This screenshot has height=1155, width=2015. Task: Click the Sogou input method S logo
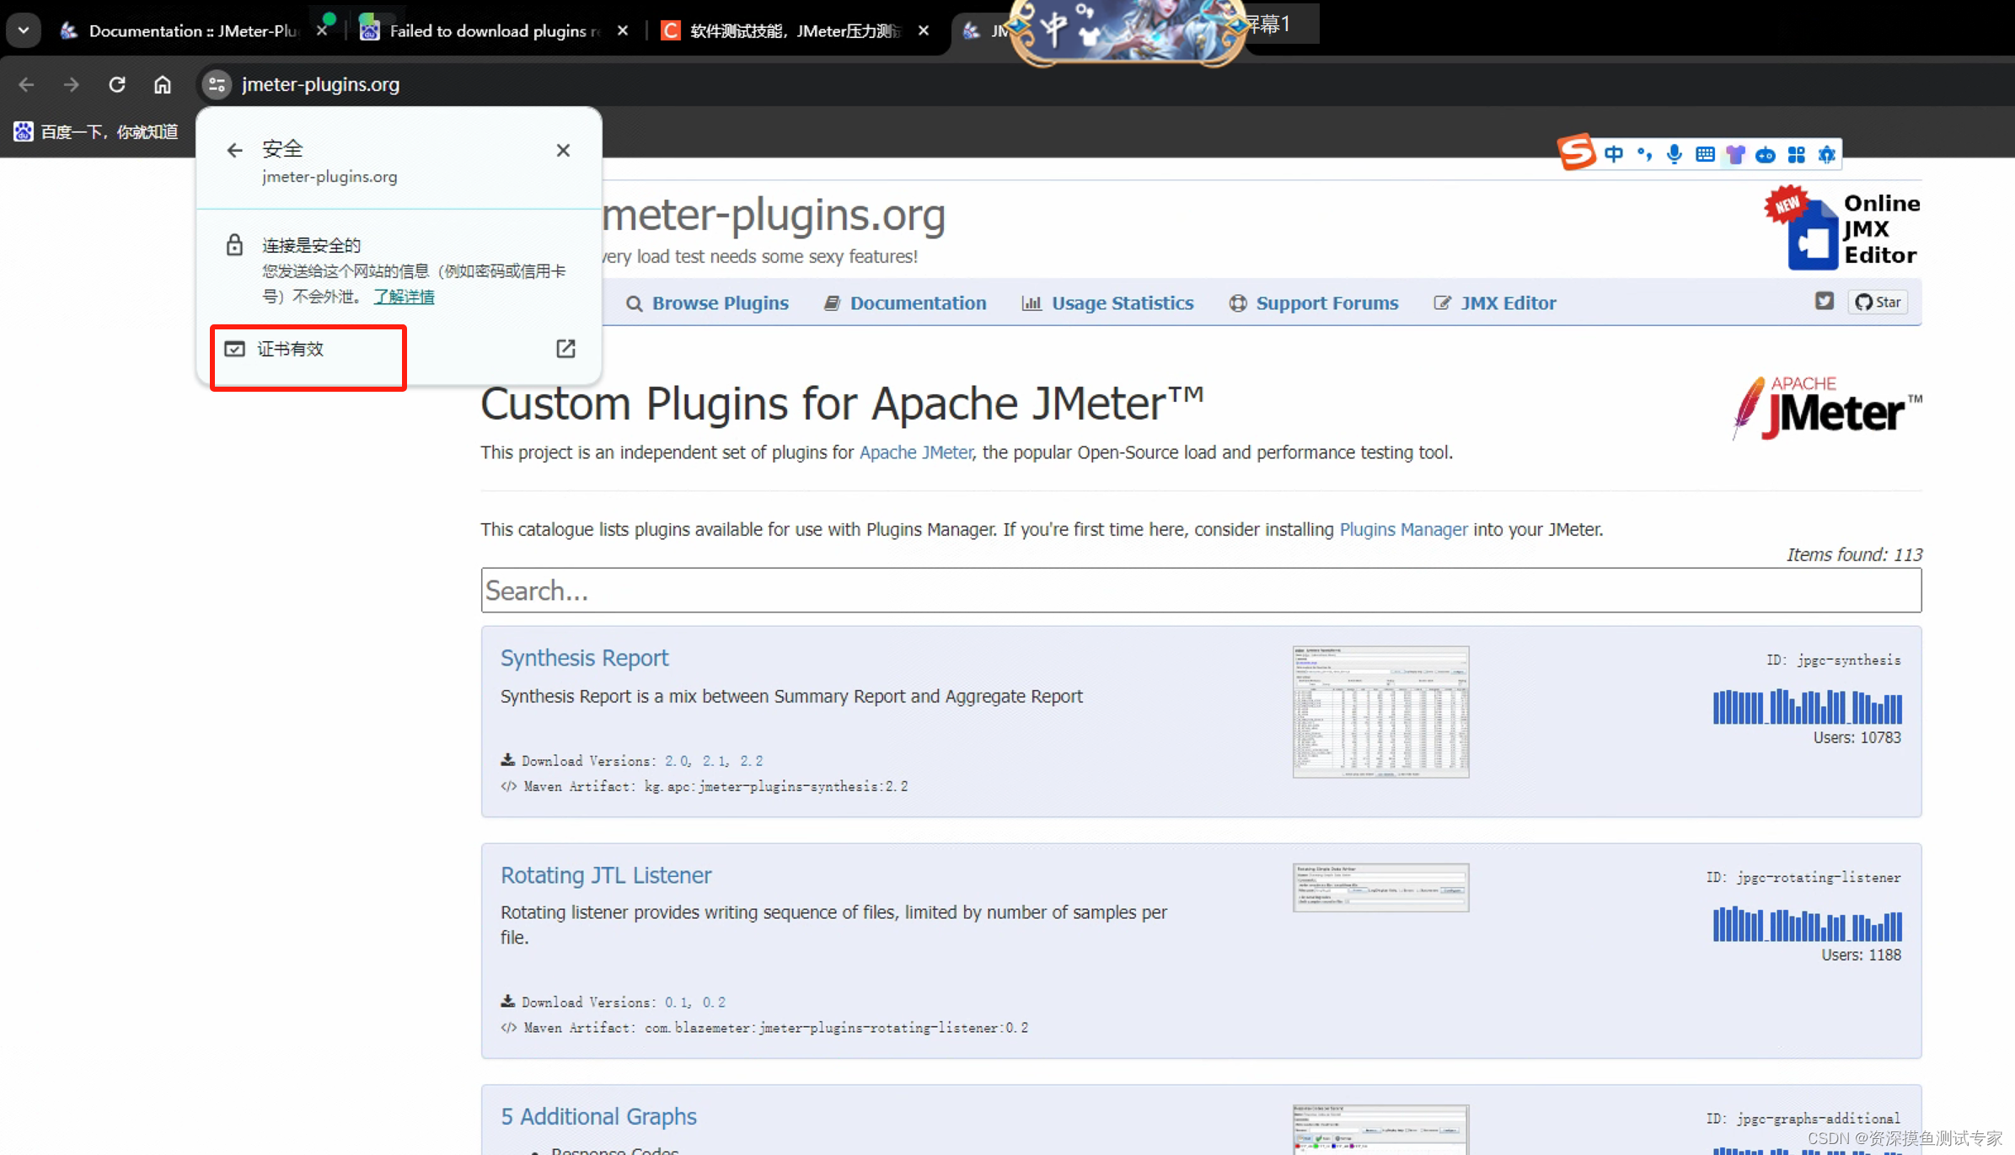pos(1576,153)
